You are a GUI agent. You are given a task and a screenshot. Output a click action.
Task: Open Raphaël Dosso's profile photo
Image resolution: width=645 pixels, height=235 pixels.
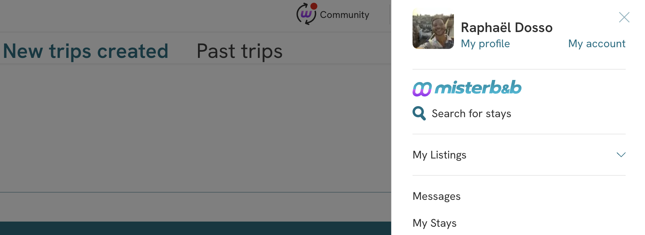pos(433,29)
